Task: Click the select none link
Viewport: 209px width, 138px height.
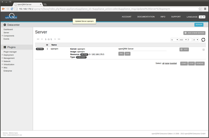Action: tap(167, 63)
